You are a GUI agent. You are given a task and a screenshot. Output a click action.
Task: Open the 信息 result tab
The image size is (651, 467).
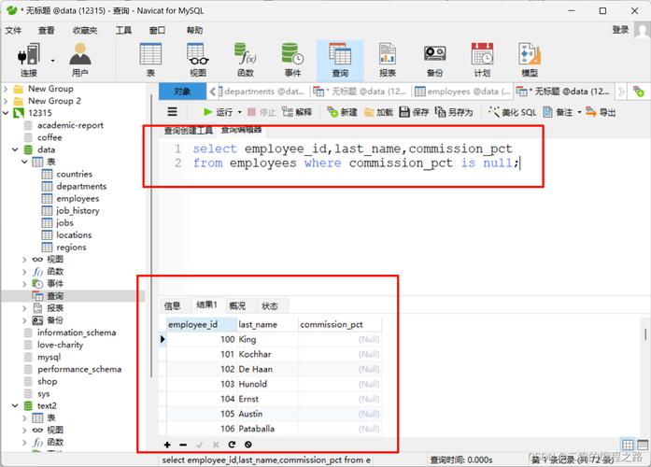[x=172, y=306]
